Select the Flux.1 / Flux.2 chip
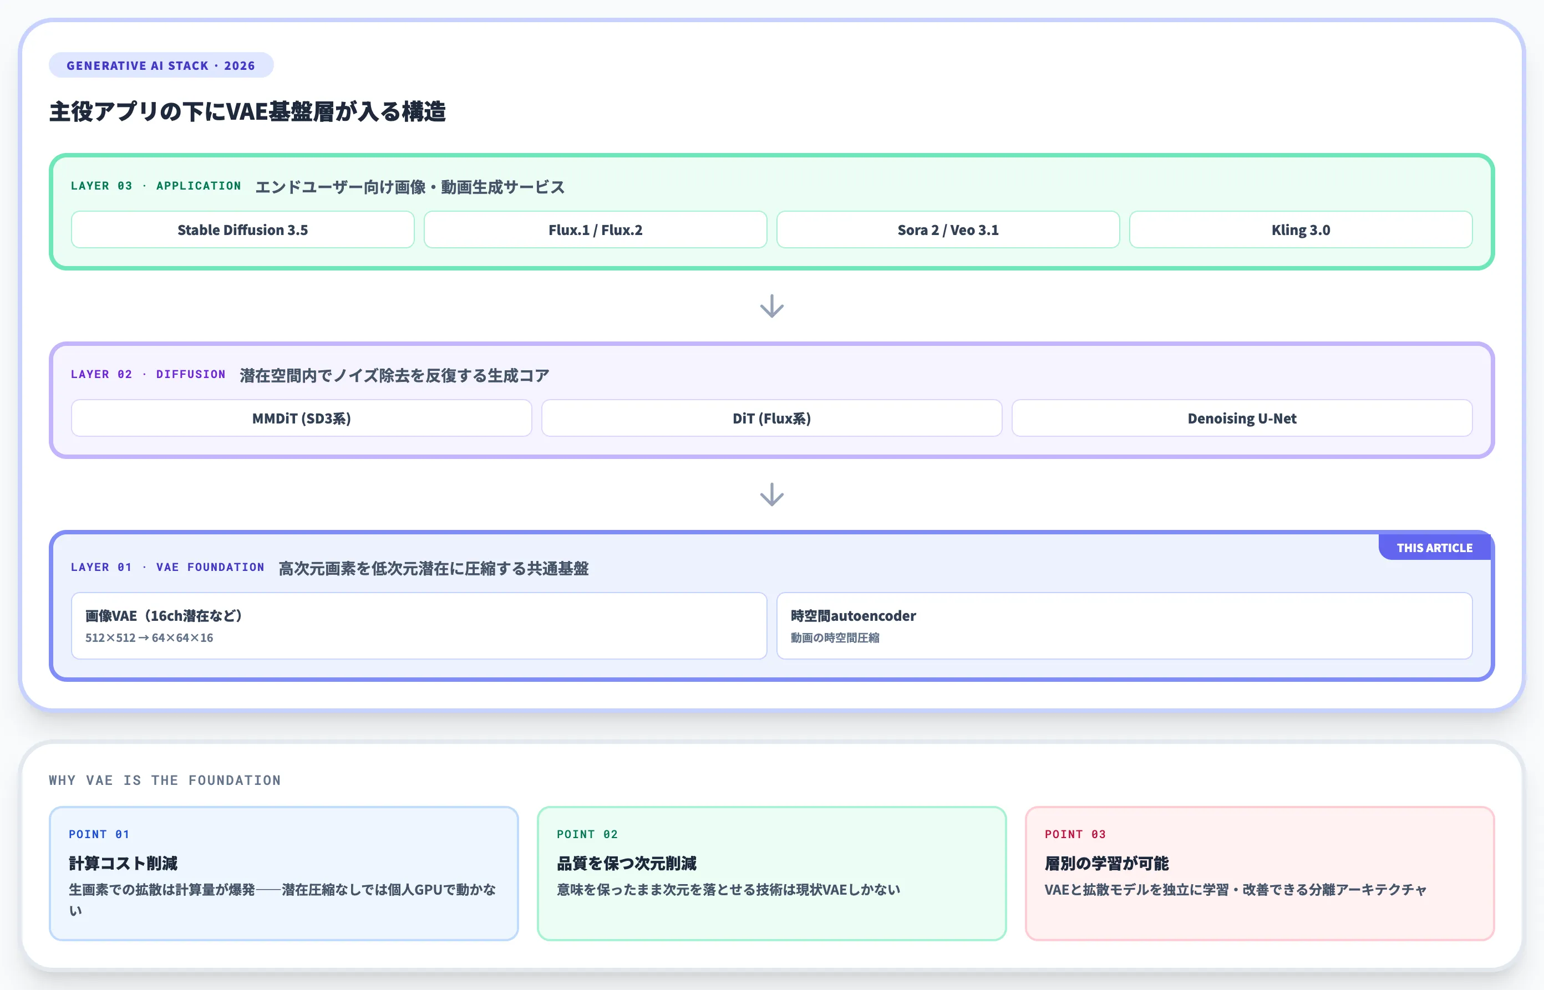Image resolution: width=1544 pixels, height=990 pixels. (x=596, y=229)
